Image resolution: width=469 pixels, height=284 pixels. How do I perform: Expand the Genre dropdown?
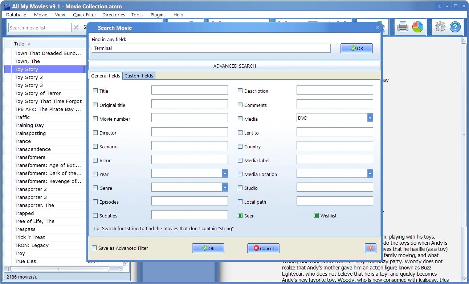tap(225, 187)
